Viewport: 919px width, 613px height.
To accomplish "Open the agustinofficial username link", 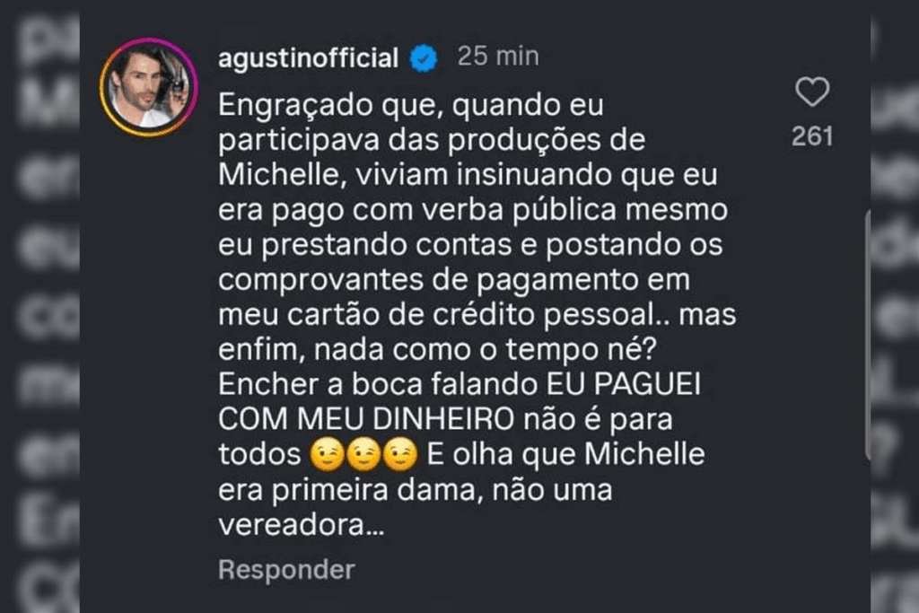I will 309,58.
